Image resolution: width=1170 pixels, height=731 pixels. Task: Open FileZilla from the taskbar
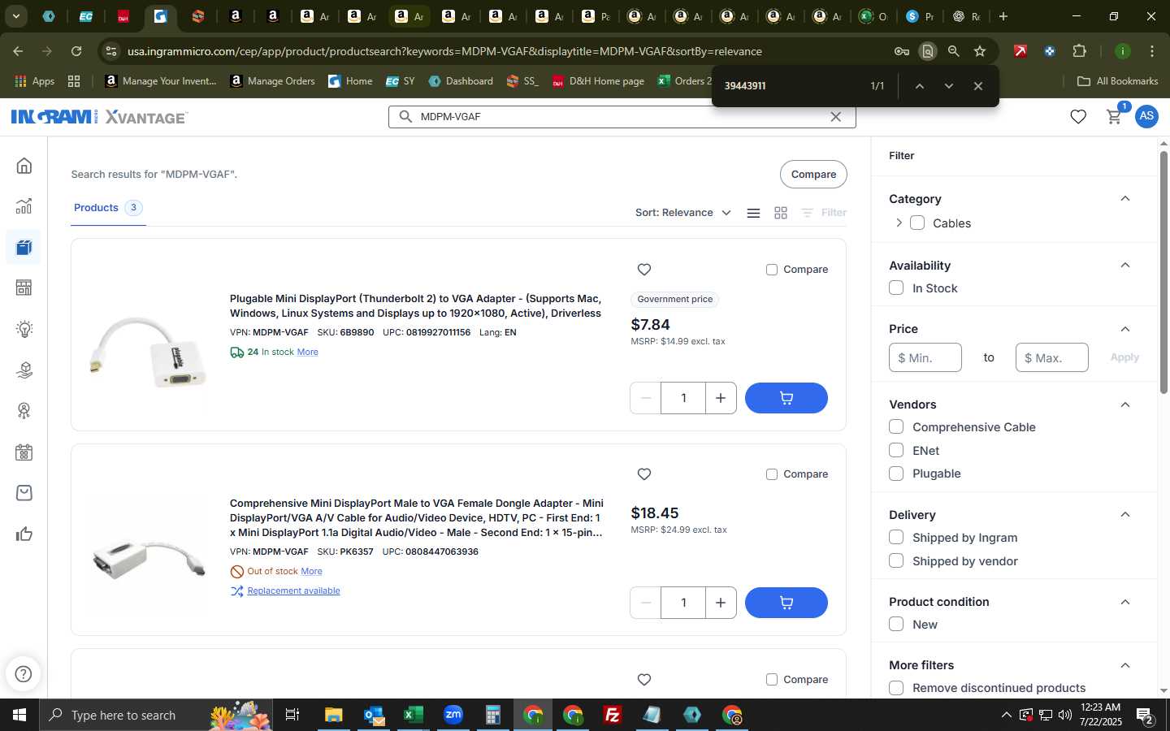tap(613, 715)
